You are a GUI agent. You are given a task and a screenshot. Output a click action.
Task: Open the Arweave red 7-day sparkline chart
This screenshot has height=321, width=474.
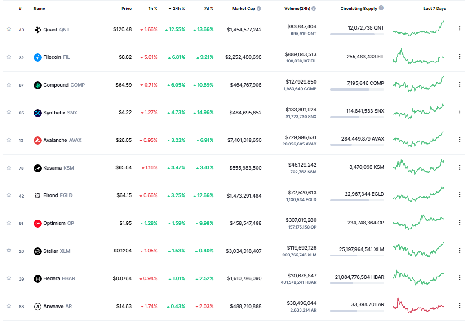(419, 305)
